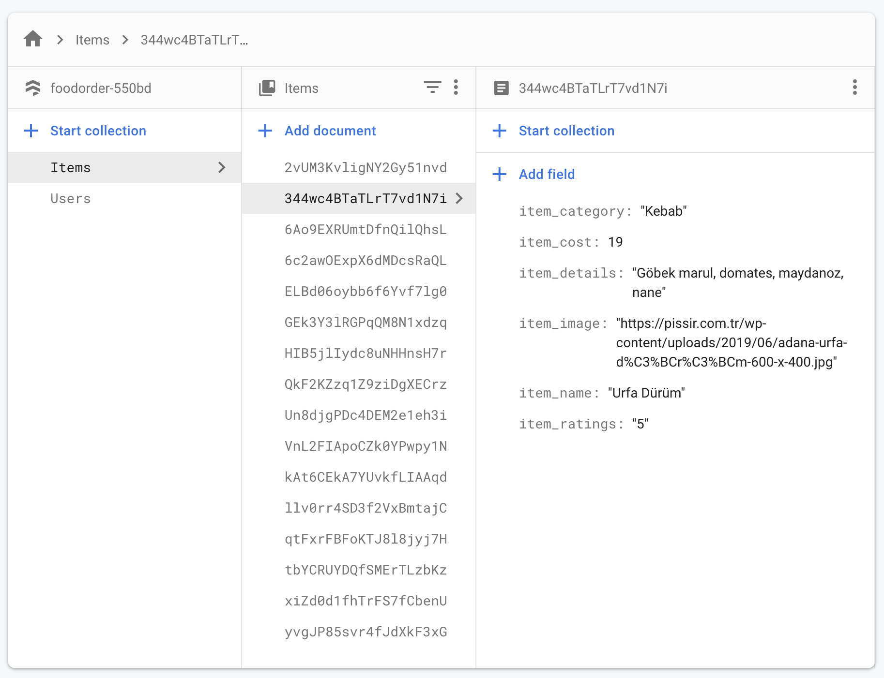
Task: Select the Users collection
Action: click(x=71, y=198)
